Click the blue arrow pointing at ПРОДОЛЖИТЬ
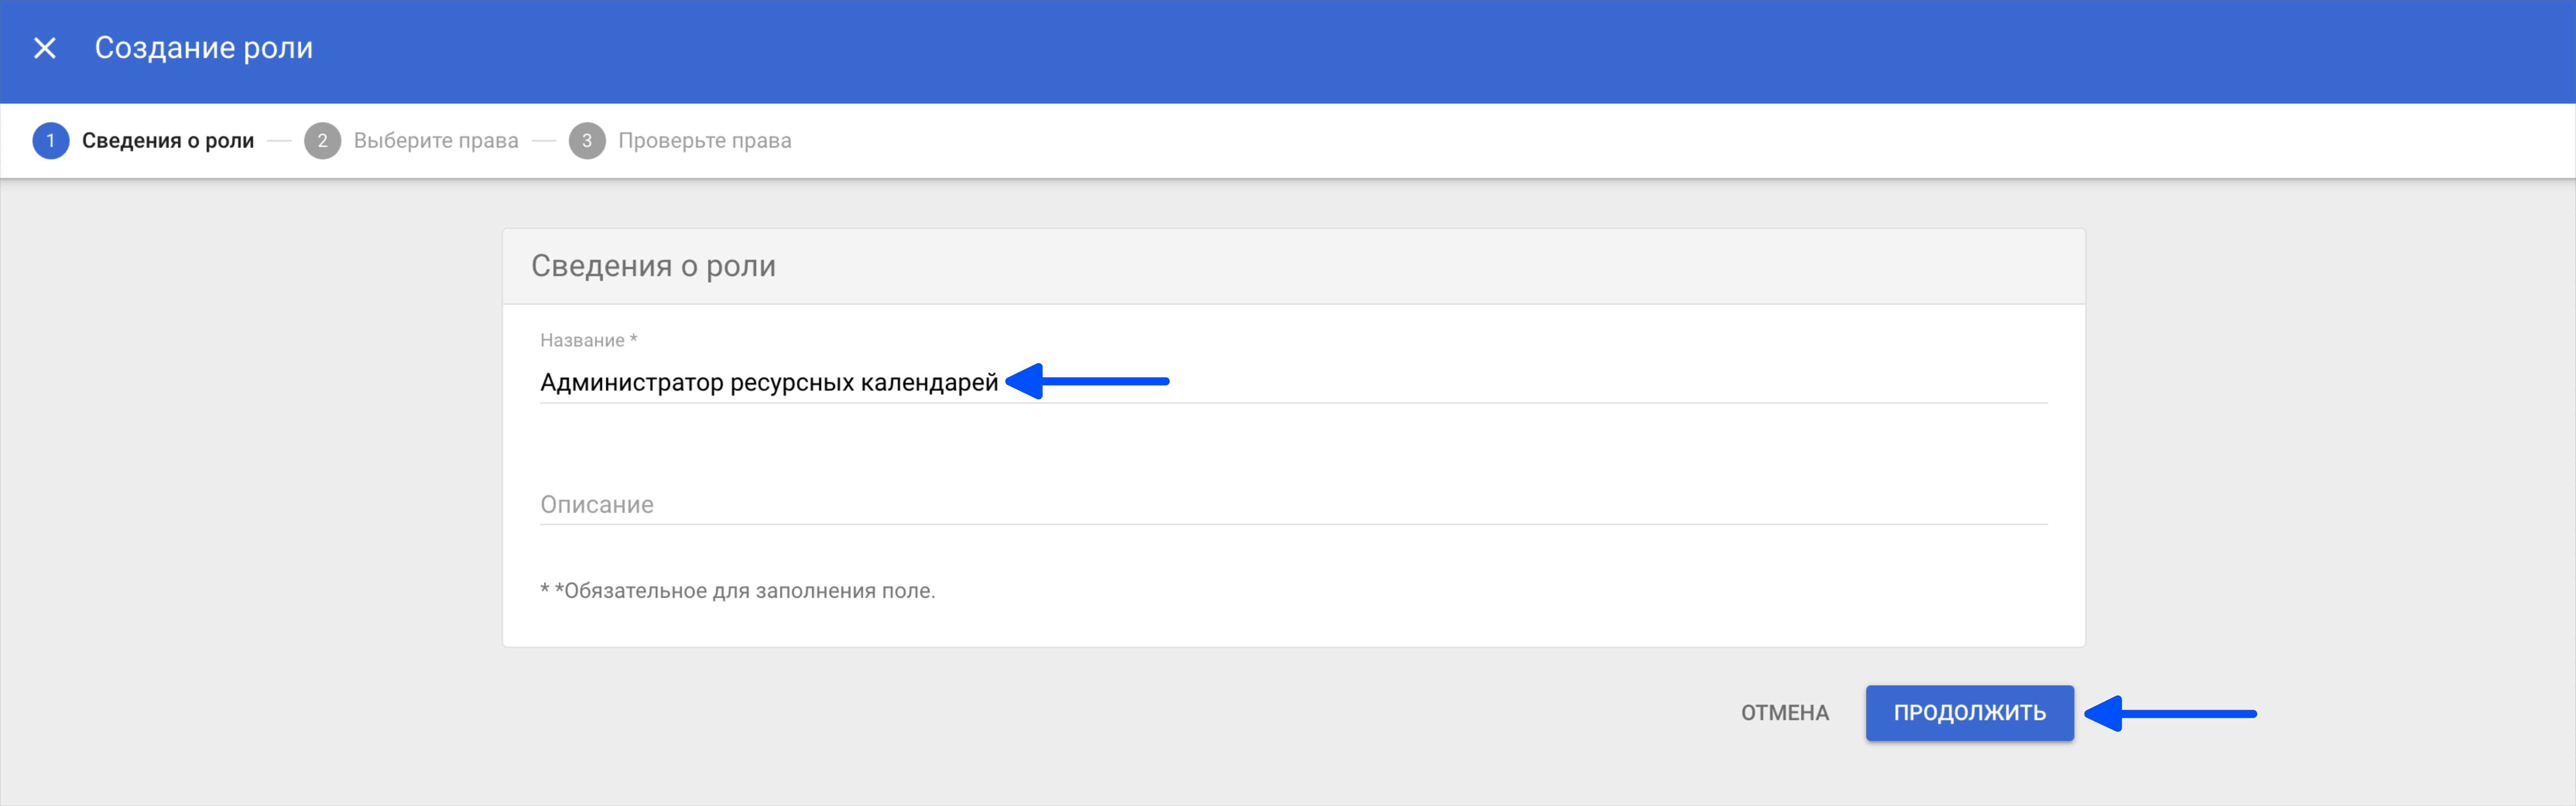 [x=2170, y=713]
